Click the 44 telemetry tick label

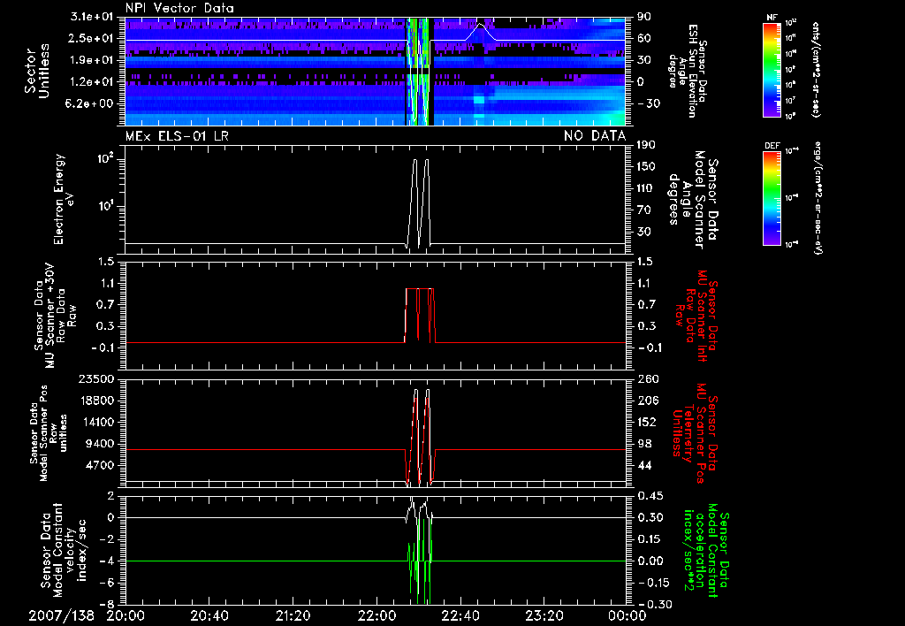click(x=643, y=465)
